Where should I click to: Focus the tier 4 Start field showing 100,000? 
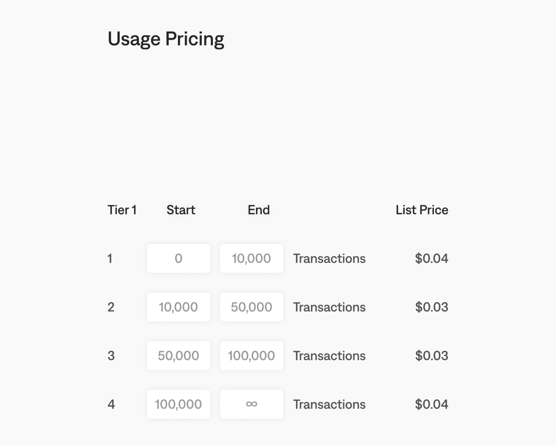click(178, 404)
